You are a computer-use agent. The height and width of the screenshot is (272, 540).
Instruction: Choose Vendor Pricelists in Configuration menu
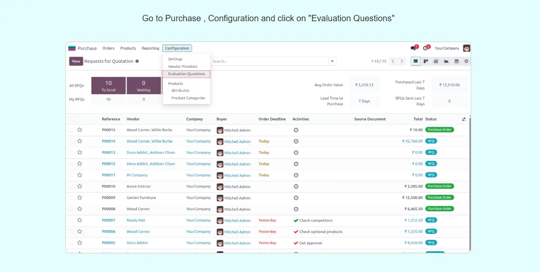[x=183, y=67]
